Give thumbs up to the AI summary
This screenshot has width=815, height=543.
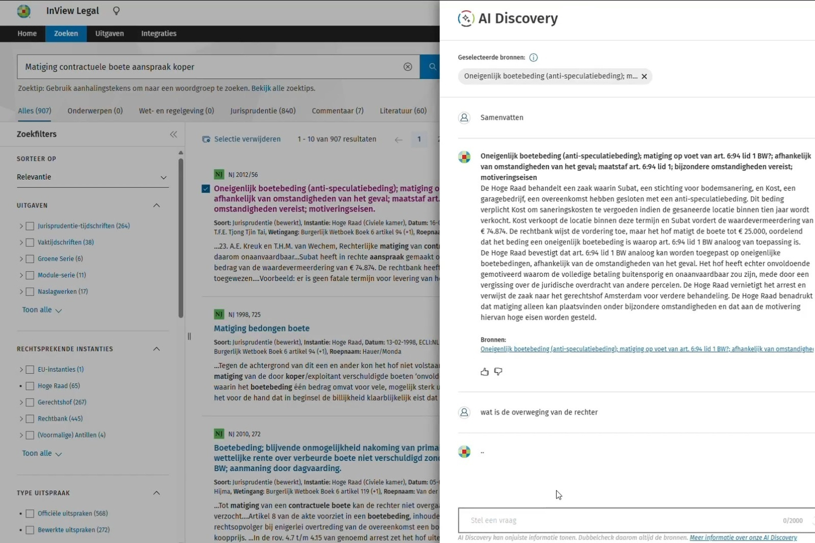point(484,372)
